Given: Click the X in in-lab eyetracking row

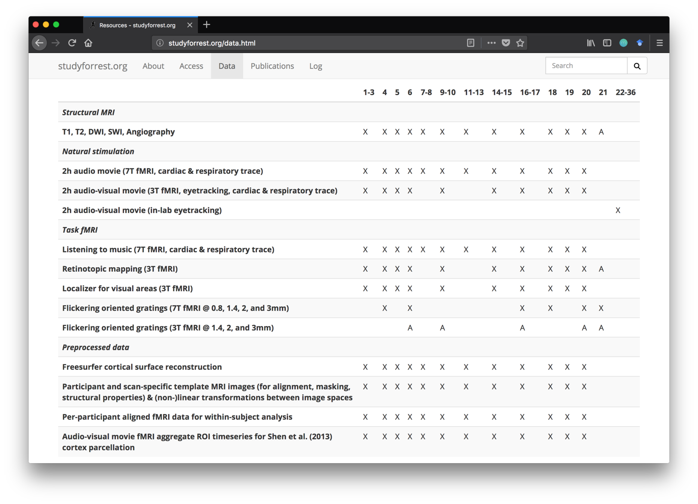Looking at the screenshot, I should point(618,210).
